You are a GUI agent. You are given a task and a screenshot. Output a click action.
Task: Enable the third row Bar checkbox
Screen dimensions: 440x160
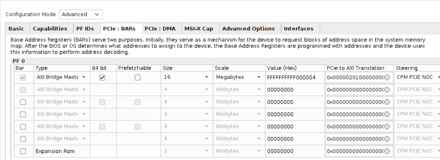point(23,102)
